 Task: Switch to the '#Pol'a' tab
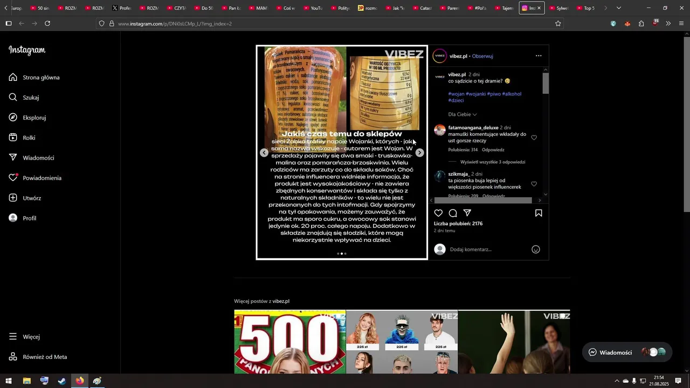[x=478, y=8]
